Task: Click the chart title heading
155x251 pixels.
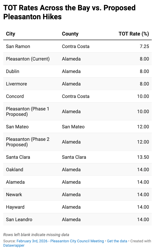Action: click(x=69, y=12)
